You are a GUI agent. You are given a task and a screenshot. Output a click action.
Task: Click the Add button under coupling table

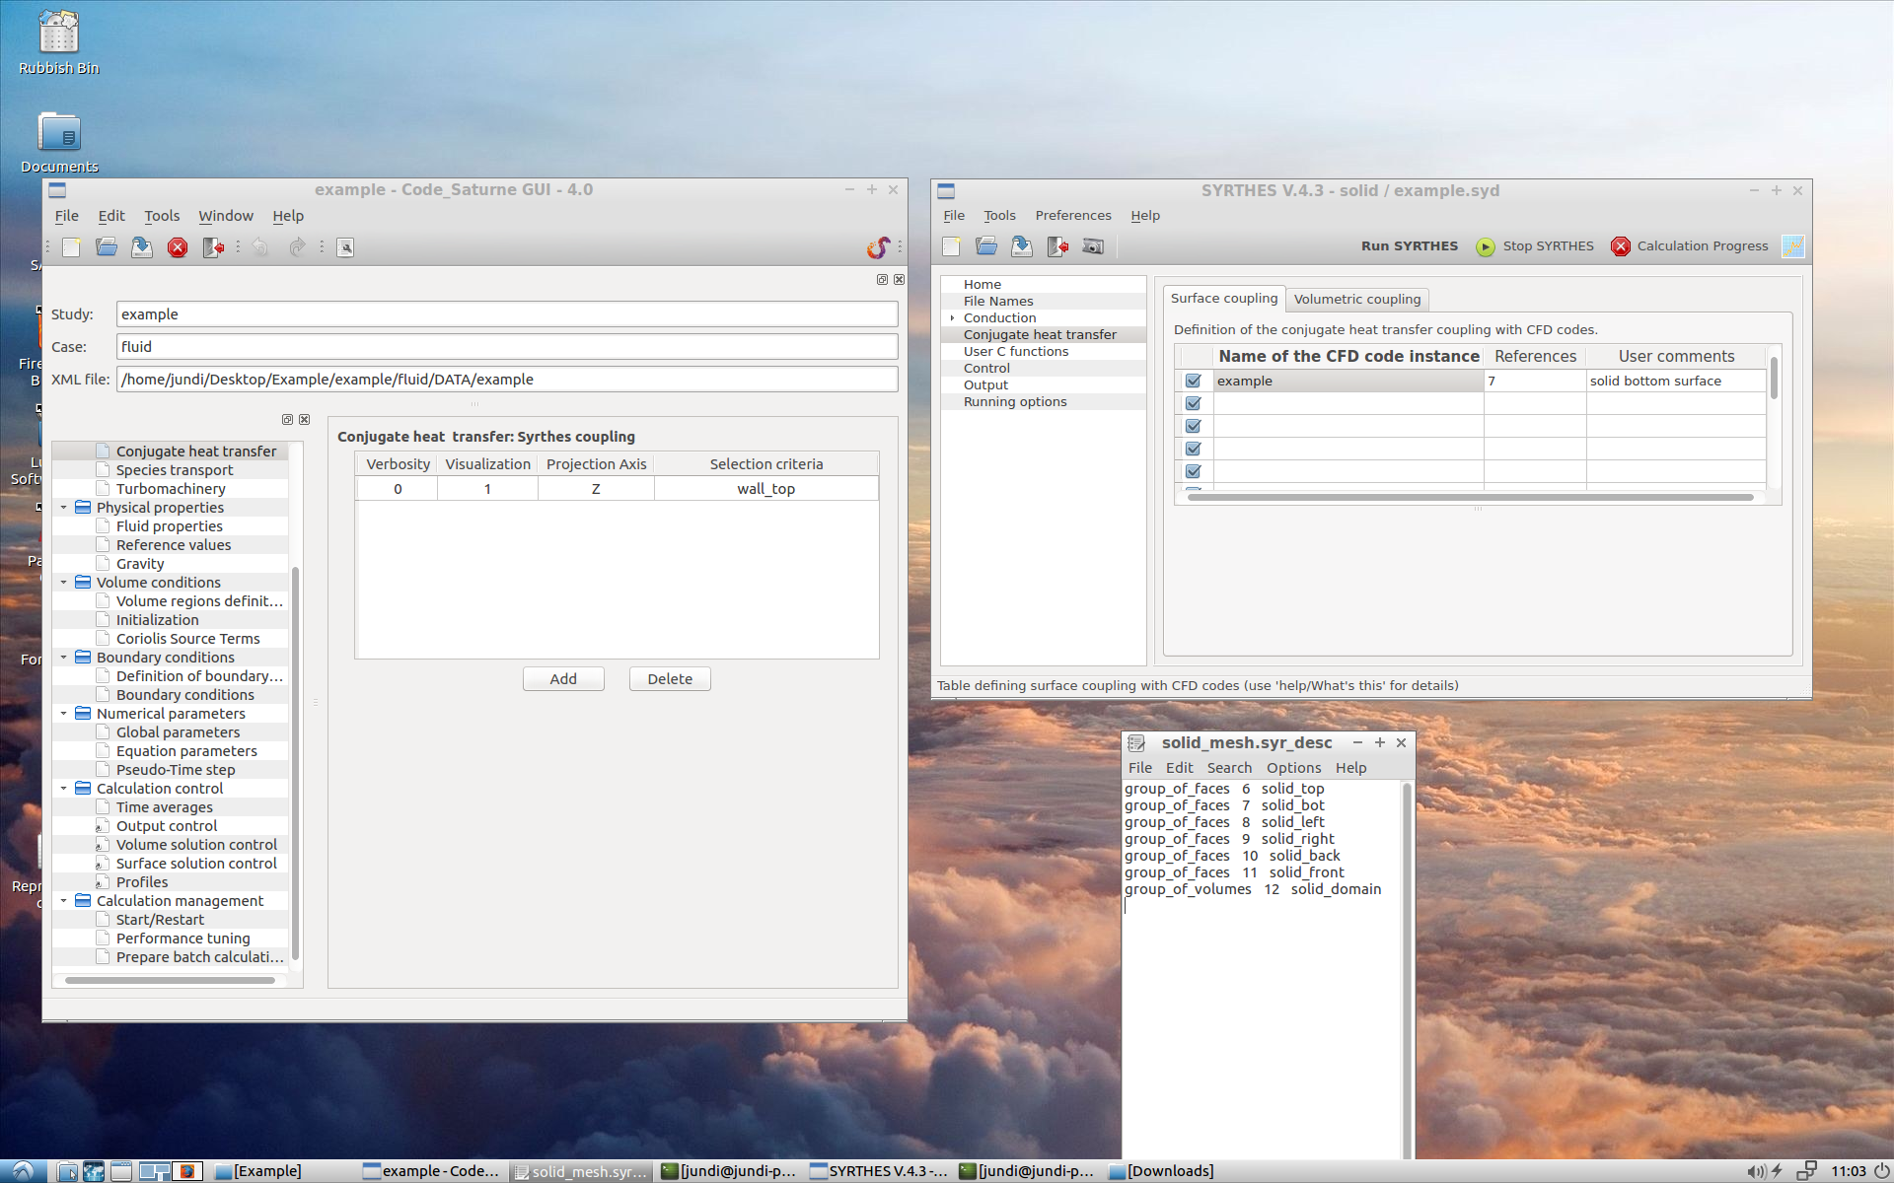click(563, 679)
